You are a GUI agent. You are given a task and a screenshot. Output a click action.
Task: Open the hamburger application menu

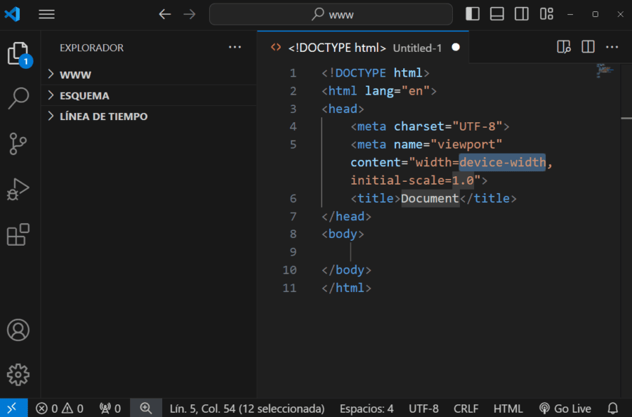47,15
